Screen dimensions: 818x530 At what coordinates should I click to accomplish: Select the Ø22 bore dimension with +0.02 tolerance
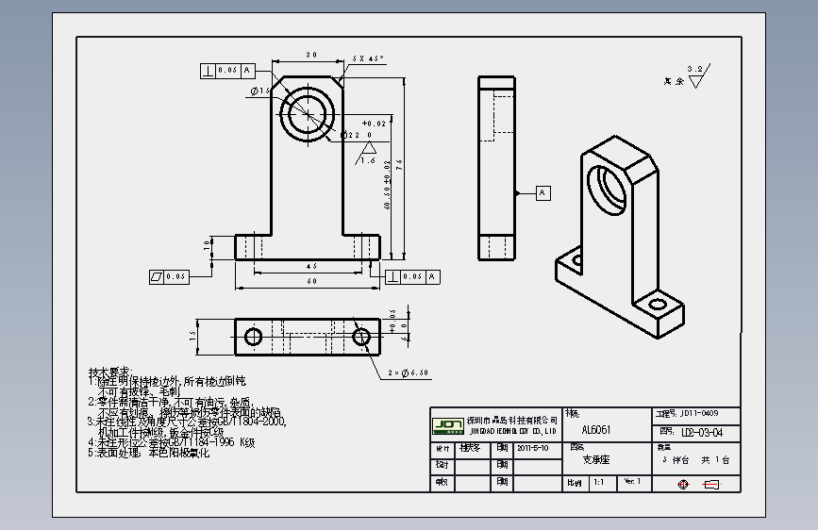click(x=363, y=129)
